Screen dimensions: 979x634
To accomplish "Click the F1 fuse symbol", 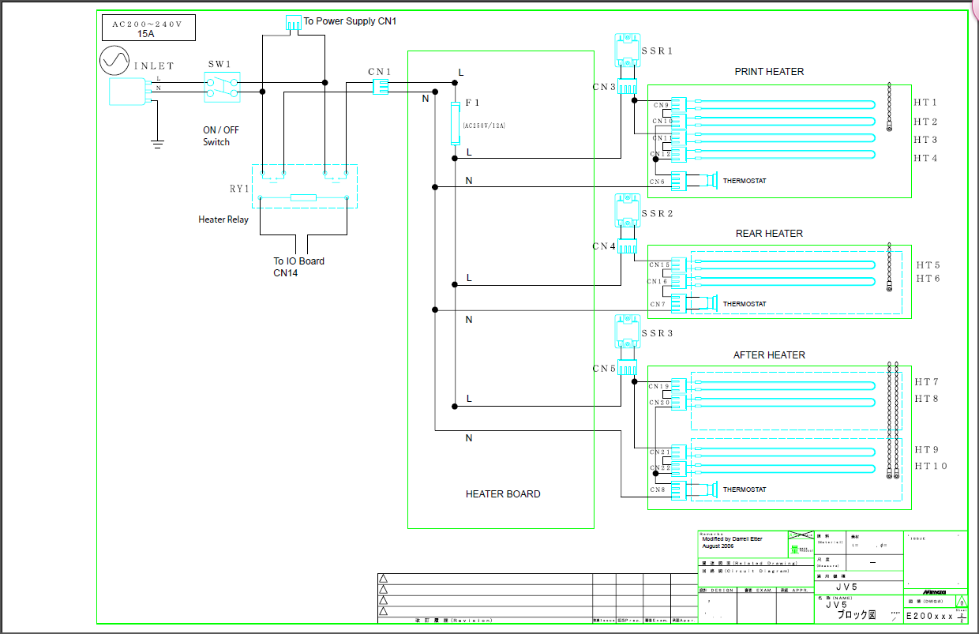I will click(x=455, y=123).
